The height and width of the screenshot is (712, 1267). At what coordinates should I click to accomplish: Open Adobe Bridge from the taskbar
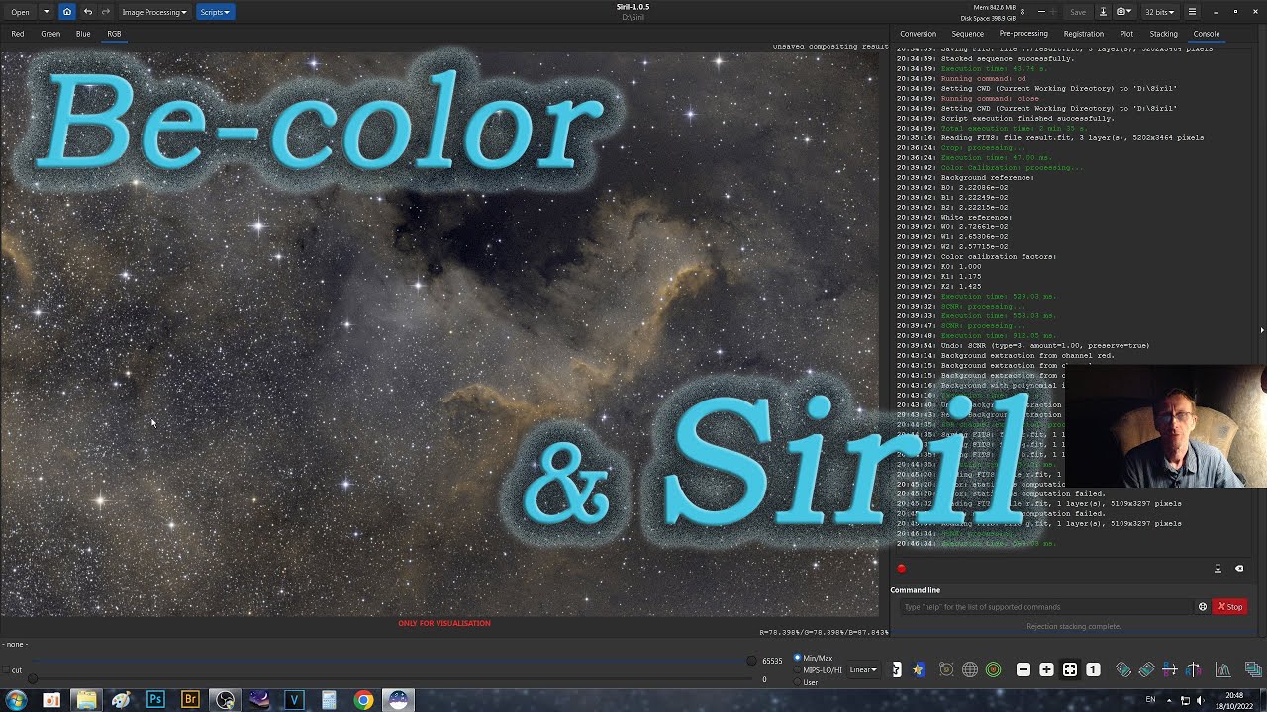point(190,700)
